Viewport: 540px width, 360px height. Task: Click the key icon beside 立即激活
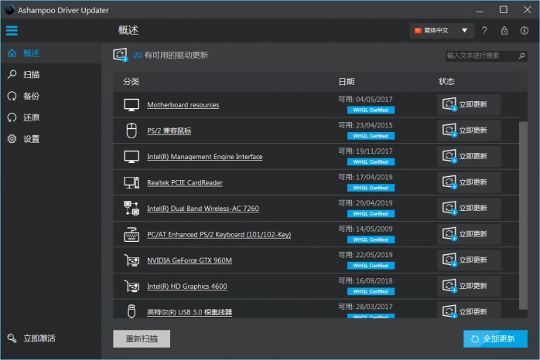(12, 338)
